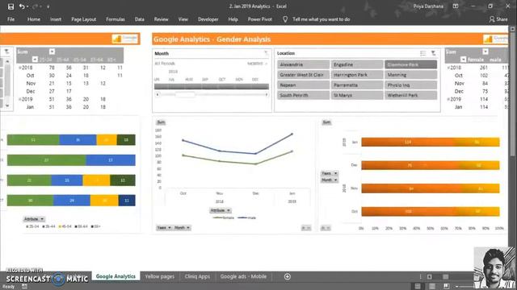Open the Attribute dropdown under the line chart
This screenshot has height=290, width=517.
pos(221,210)
